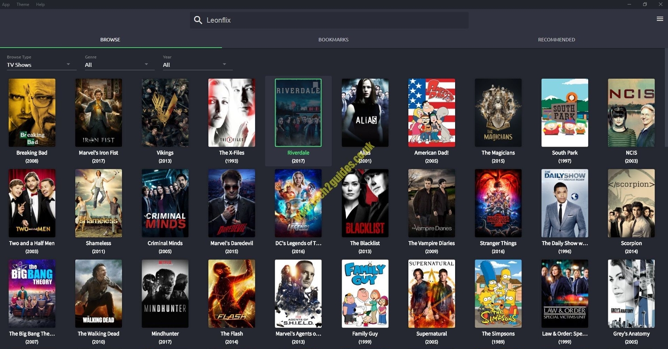Open the Stranger Things poster

[x=498, y=203]
